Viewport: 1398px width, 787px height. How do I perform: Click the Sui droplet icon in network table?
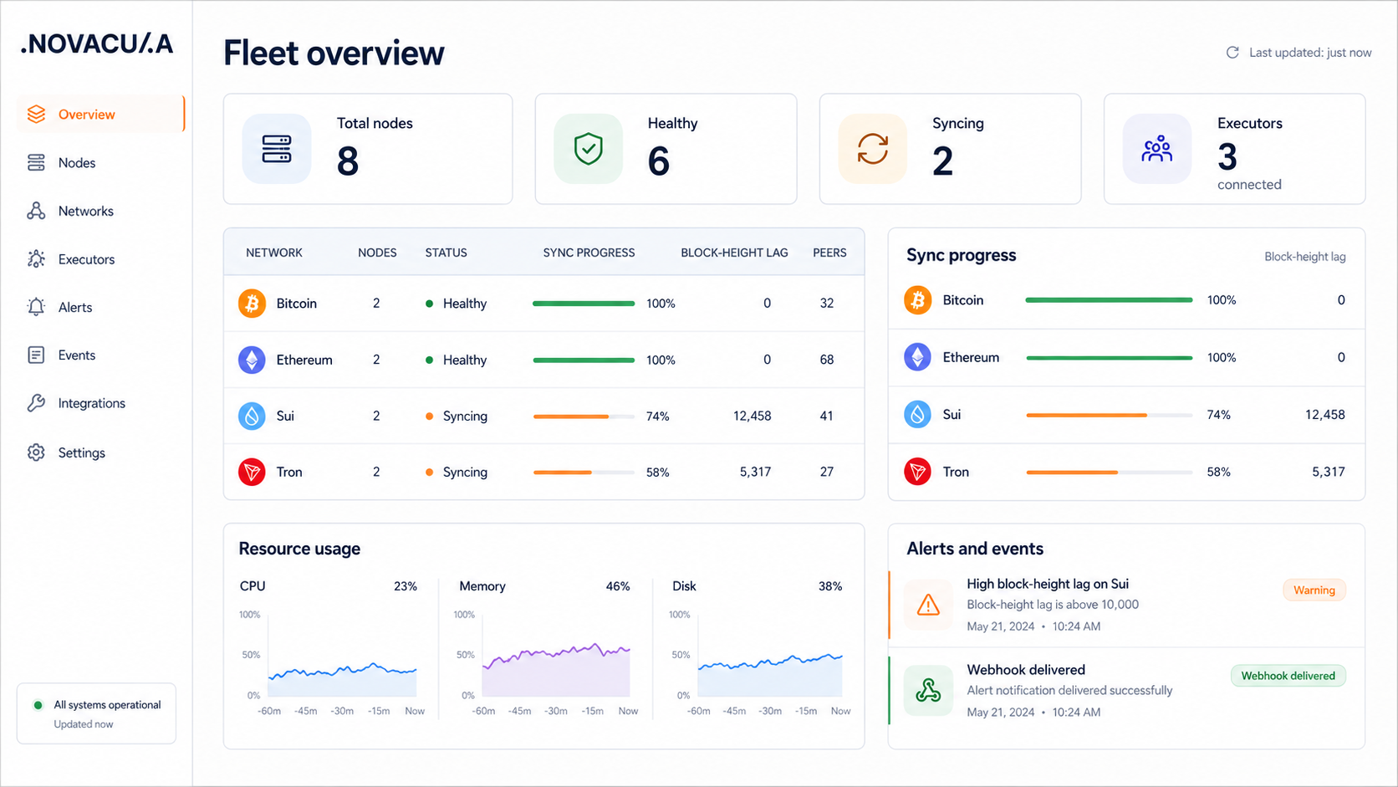252,416
